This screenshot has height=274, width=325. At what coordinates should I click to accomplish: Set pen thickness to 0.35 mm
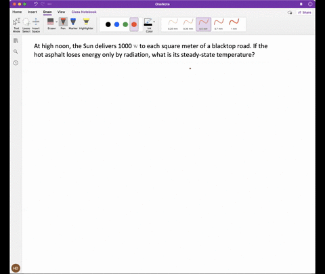click(188, 24)
